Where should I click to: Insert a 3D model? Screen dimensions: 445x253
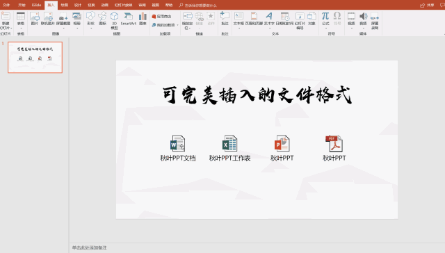pyautogui.click(x=114, y=20)
